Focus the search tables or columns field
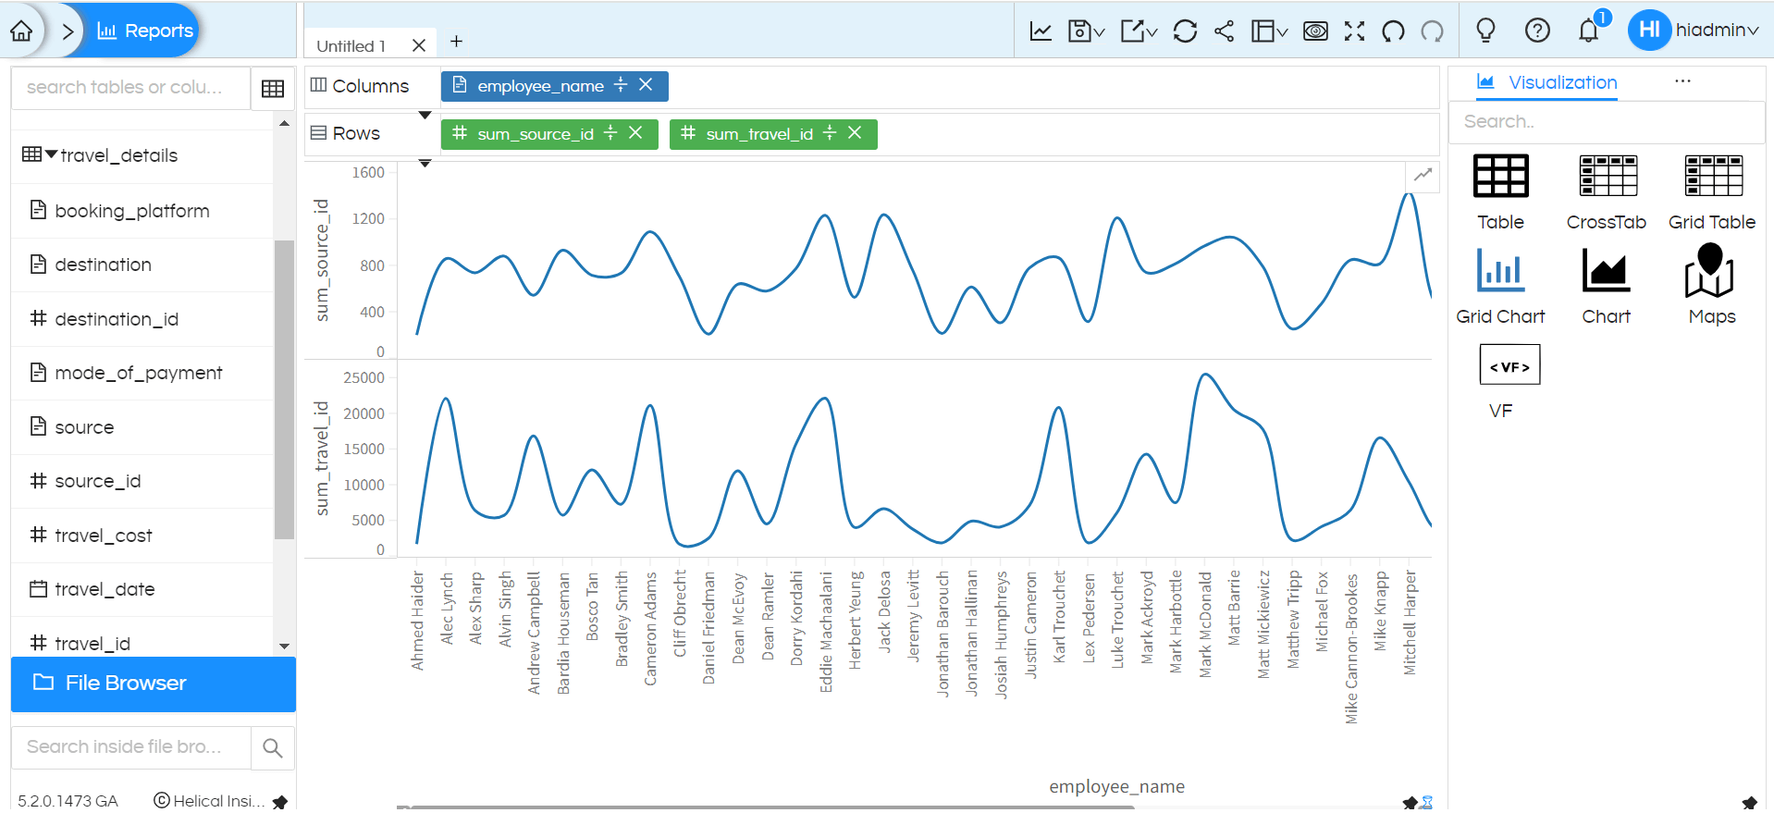This screenshot has width=1774, height=813. click(x=130, y=87)
